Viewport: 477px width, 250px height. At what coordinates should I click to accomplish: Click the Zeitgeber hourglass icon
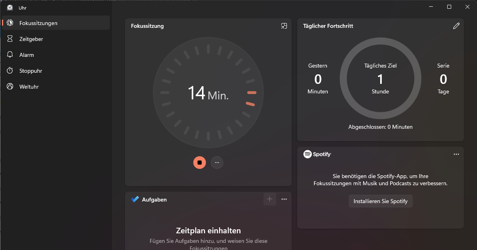click(x=10, y=39)
